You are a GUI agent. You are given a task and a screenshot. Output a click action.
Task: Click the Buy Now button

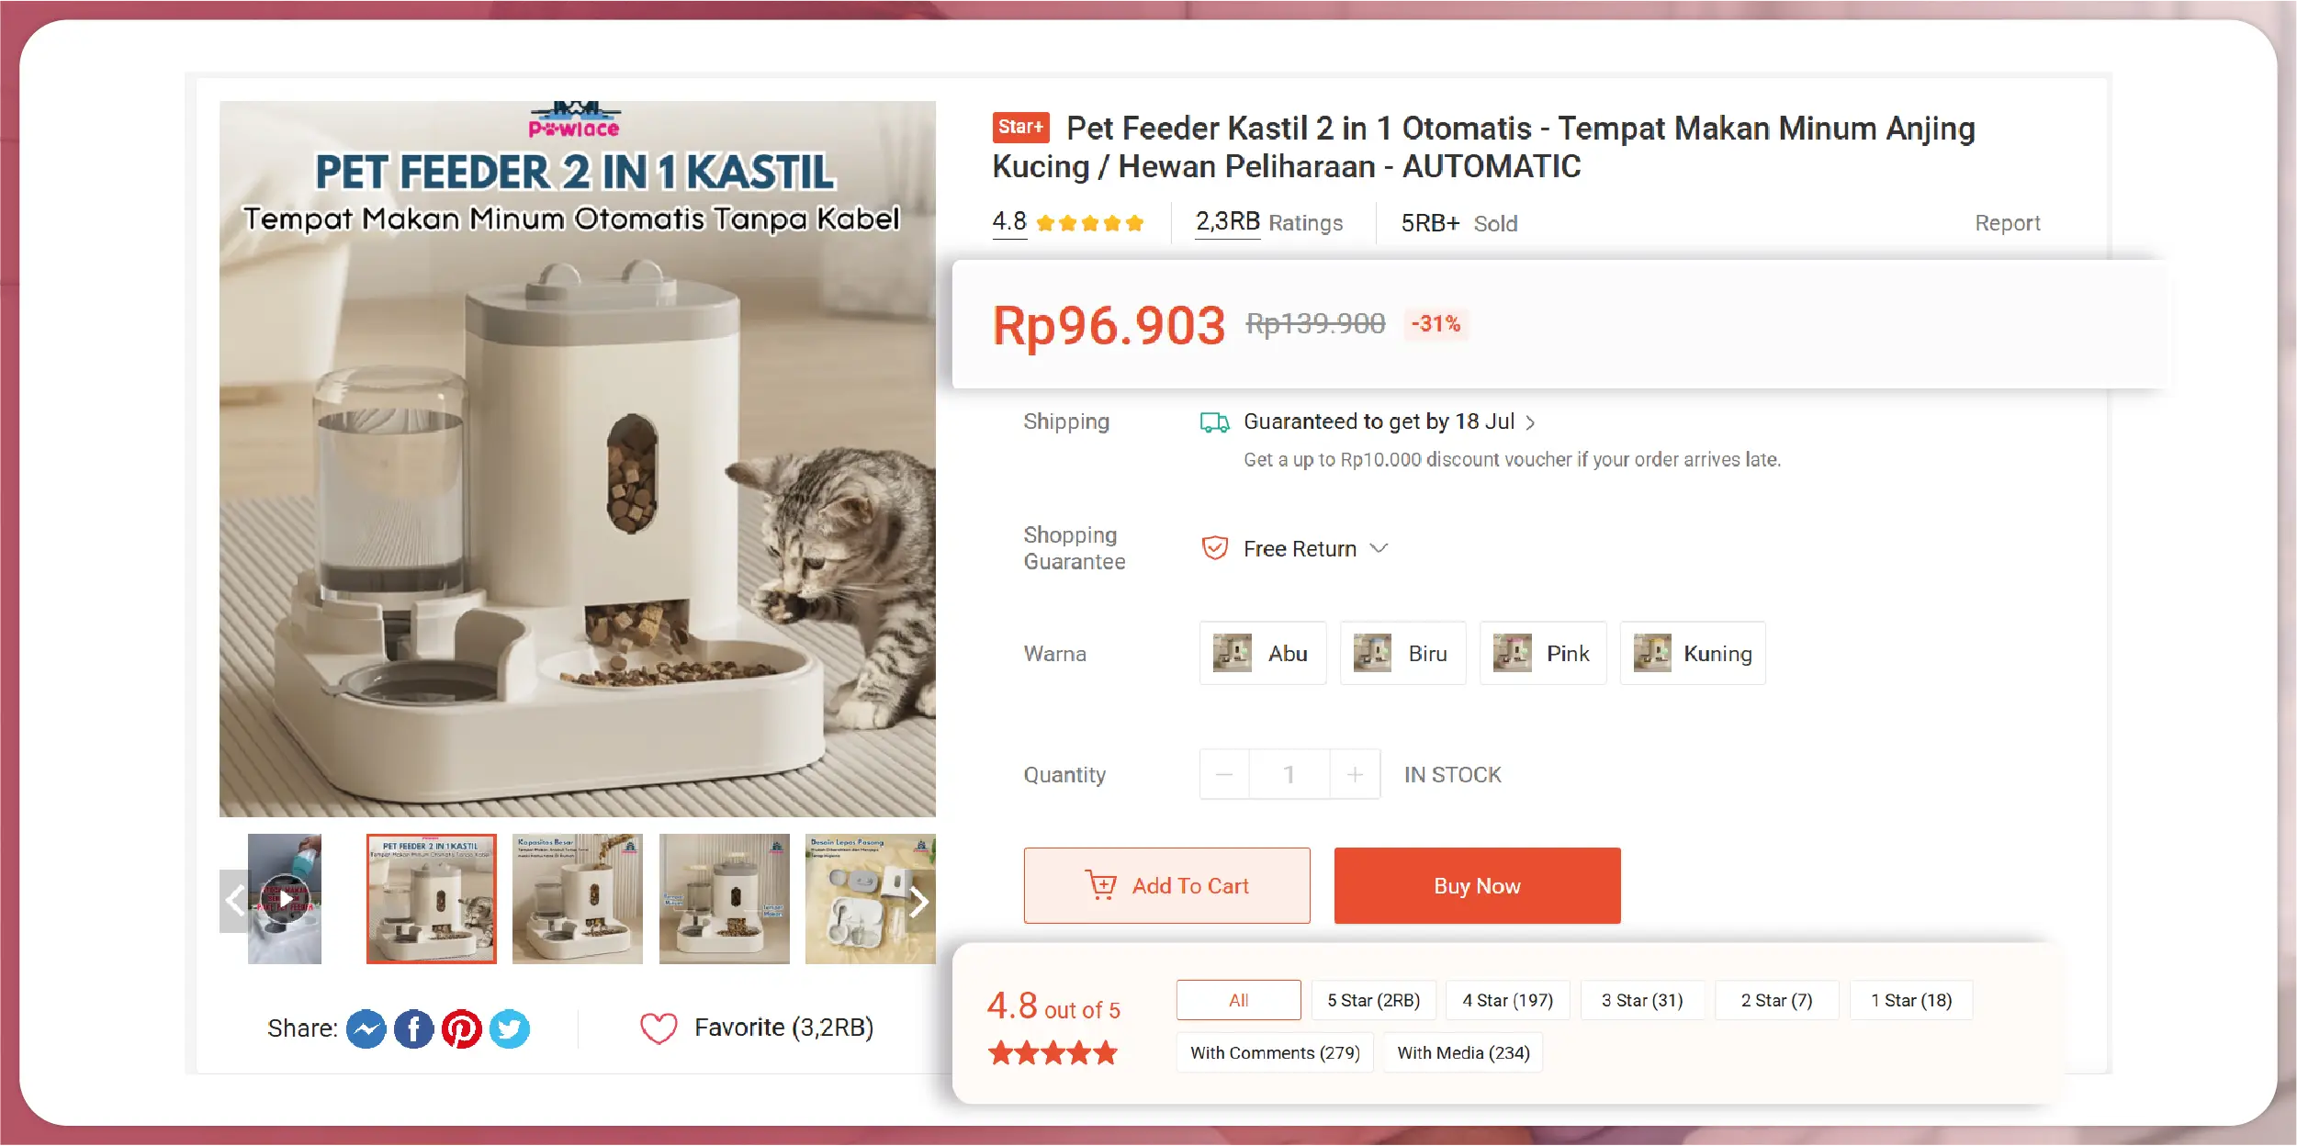[1477, 886]
